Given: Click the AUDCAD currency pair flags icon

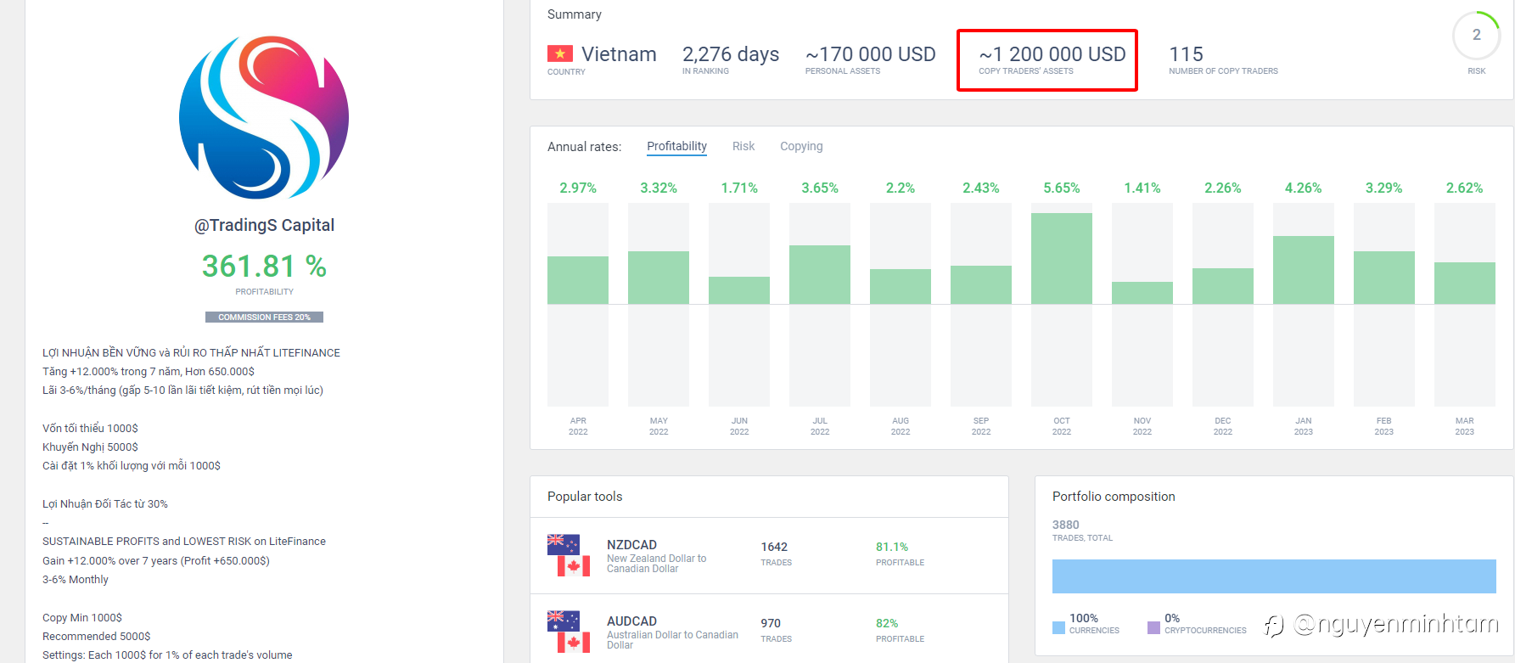Looking at the screenshot, I should [x=569, y=632].
